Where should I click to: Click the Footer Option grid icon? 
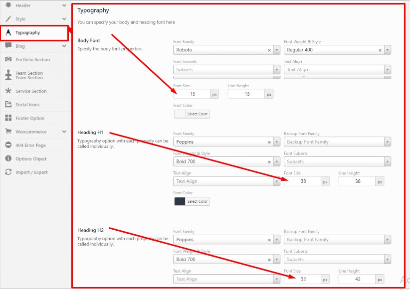(x=8, y=118)
